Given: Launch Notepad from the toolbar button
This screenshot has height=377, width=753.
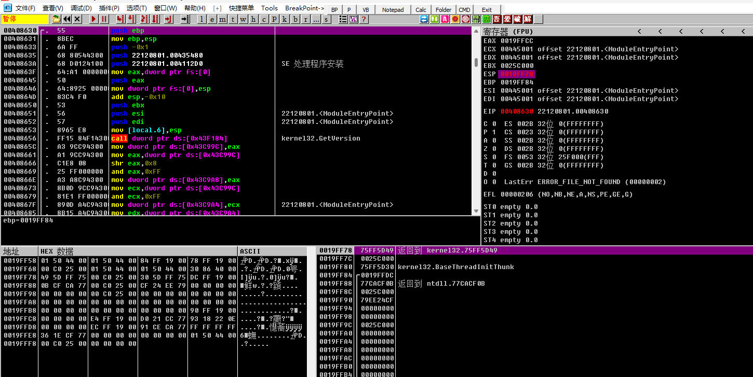Looking at the screenshot, I should (393, 10).
